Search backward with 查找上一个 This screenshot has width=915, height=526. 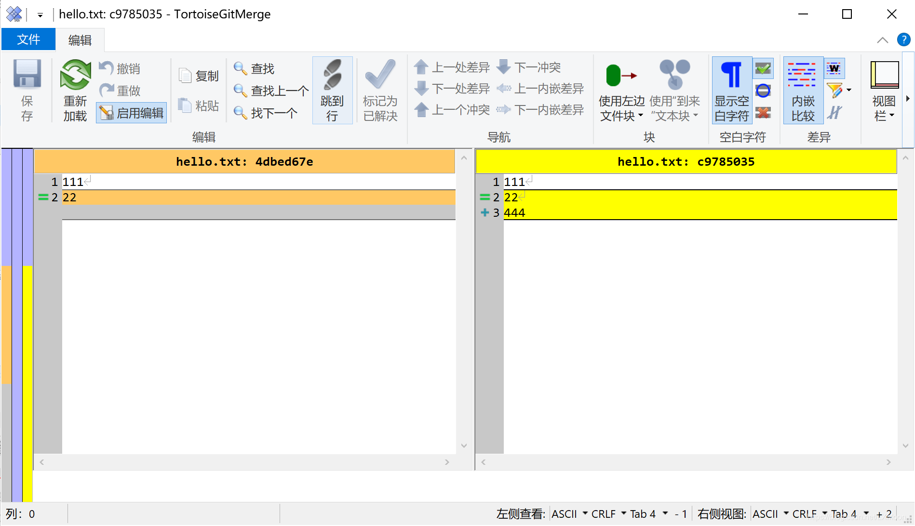point(271,90)
